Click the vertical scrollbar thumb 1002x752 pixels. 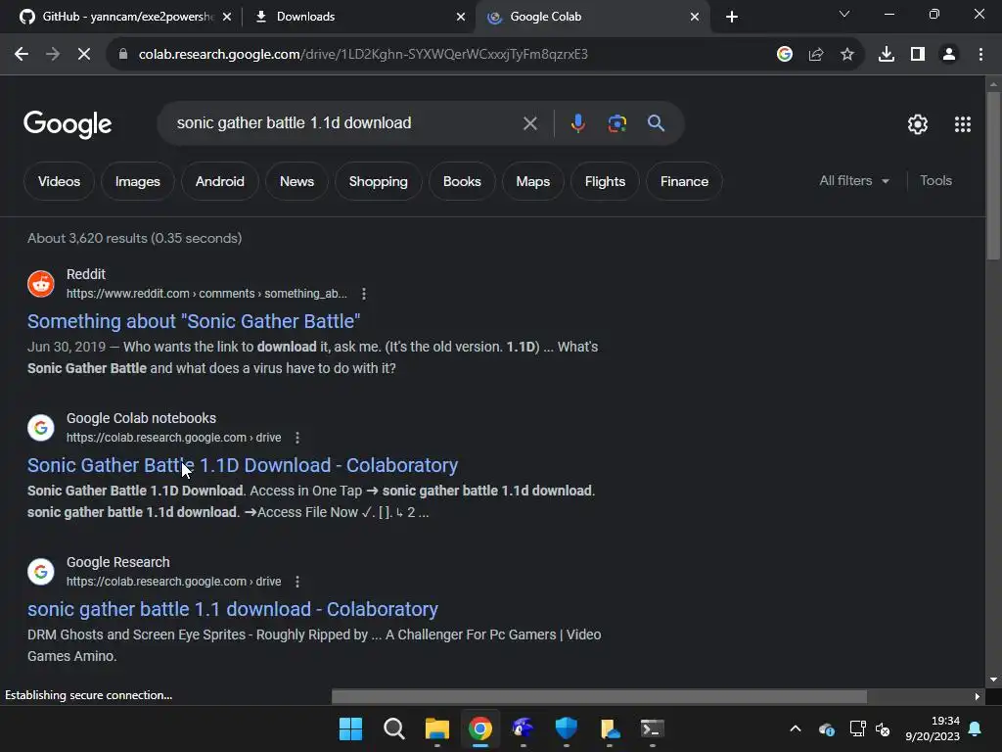[x=993, y=176]
